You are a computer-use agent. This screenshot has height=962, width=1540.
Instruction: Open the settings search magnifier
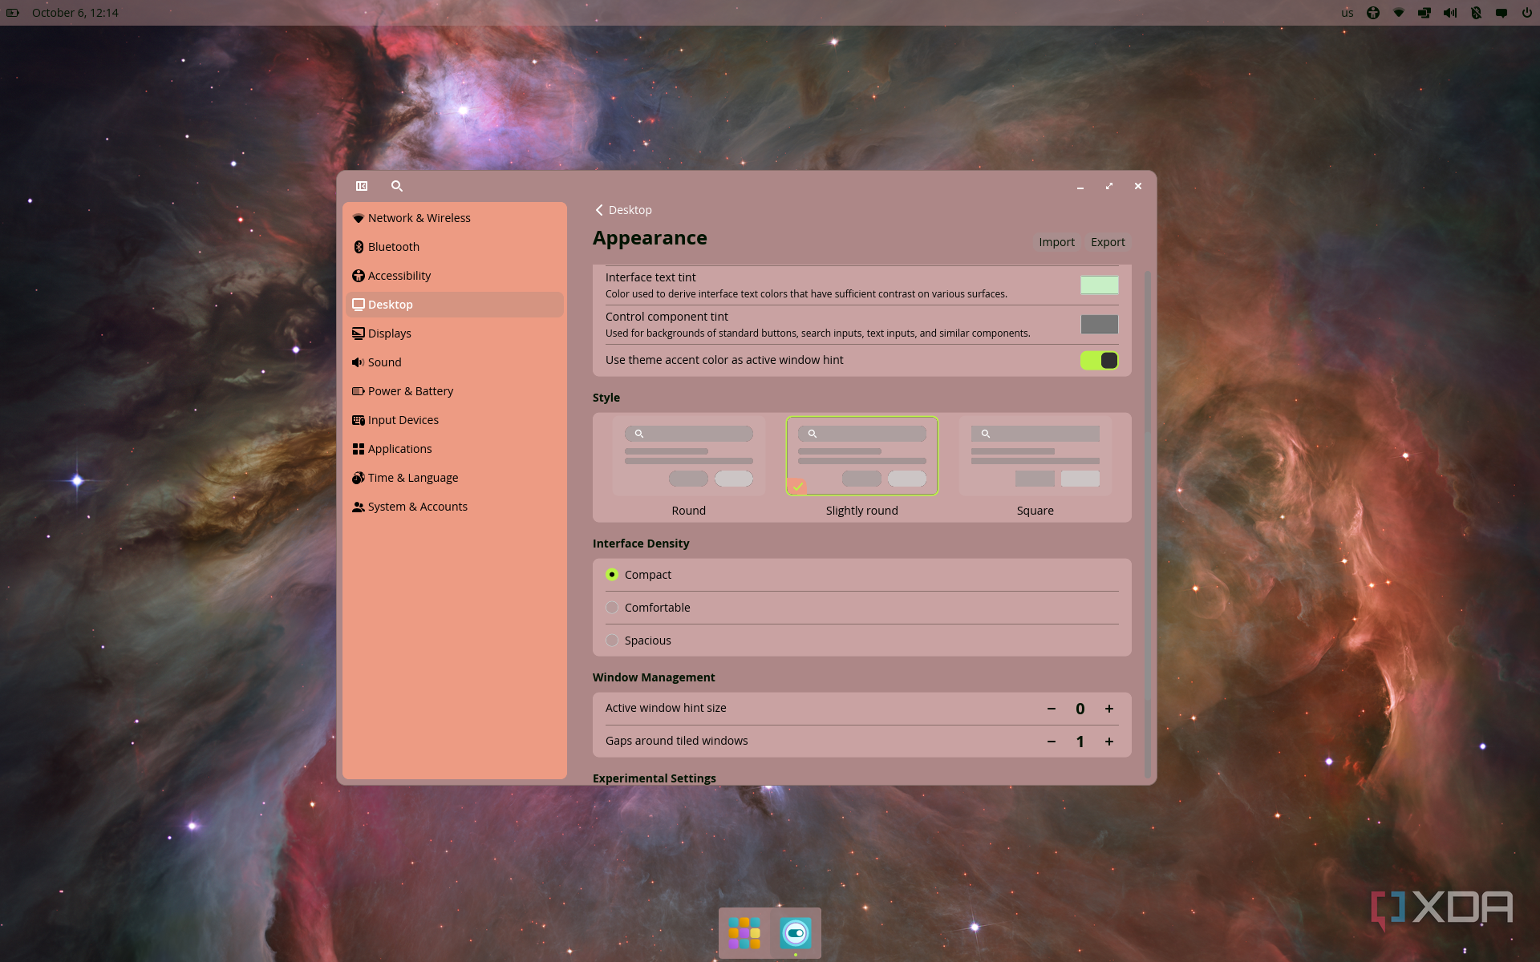point(397,186)
